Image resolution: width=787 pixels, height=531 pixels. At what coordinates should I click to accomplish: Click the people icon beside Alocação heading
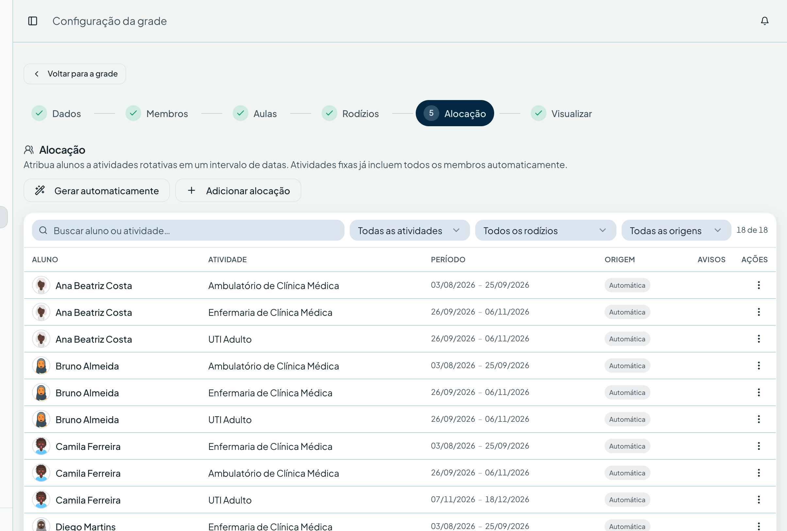[29, 150]
